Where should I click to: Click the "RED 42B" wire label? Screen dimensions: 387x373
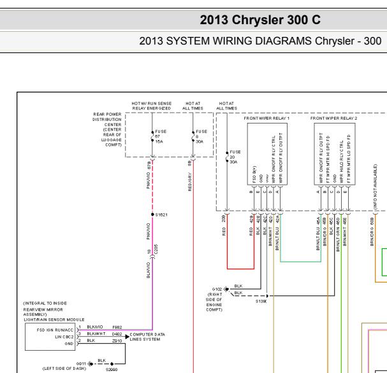(251, 225)
